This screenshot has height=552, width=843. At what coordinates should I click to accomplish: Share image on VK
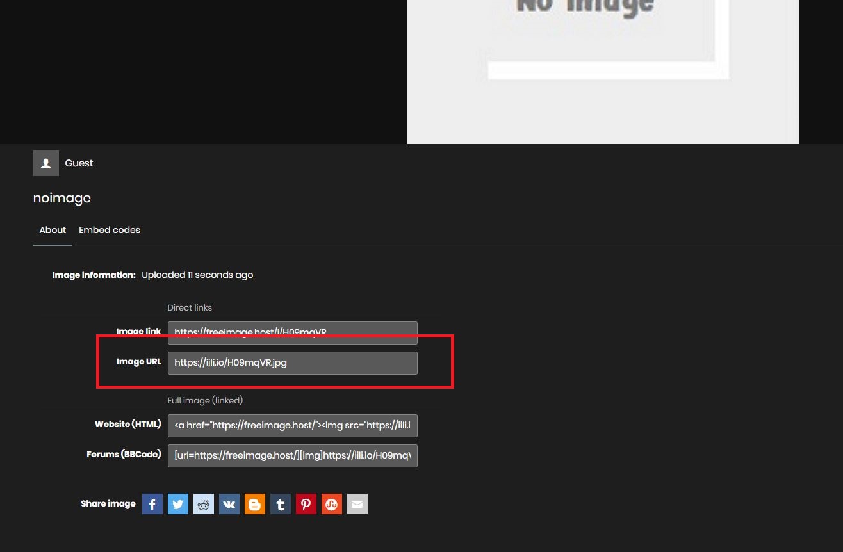tap(229, 504)
